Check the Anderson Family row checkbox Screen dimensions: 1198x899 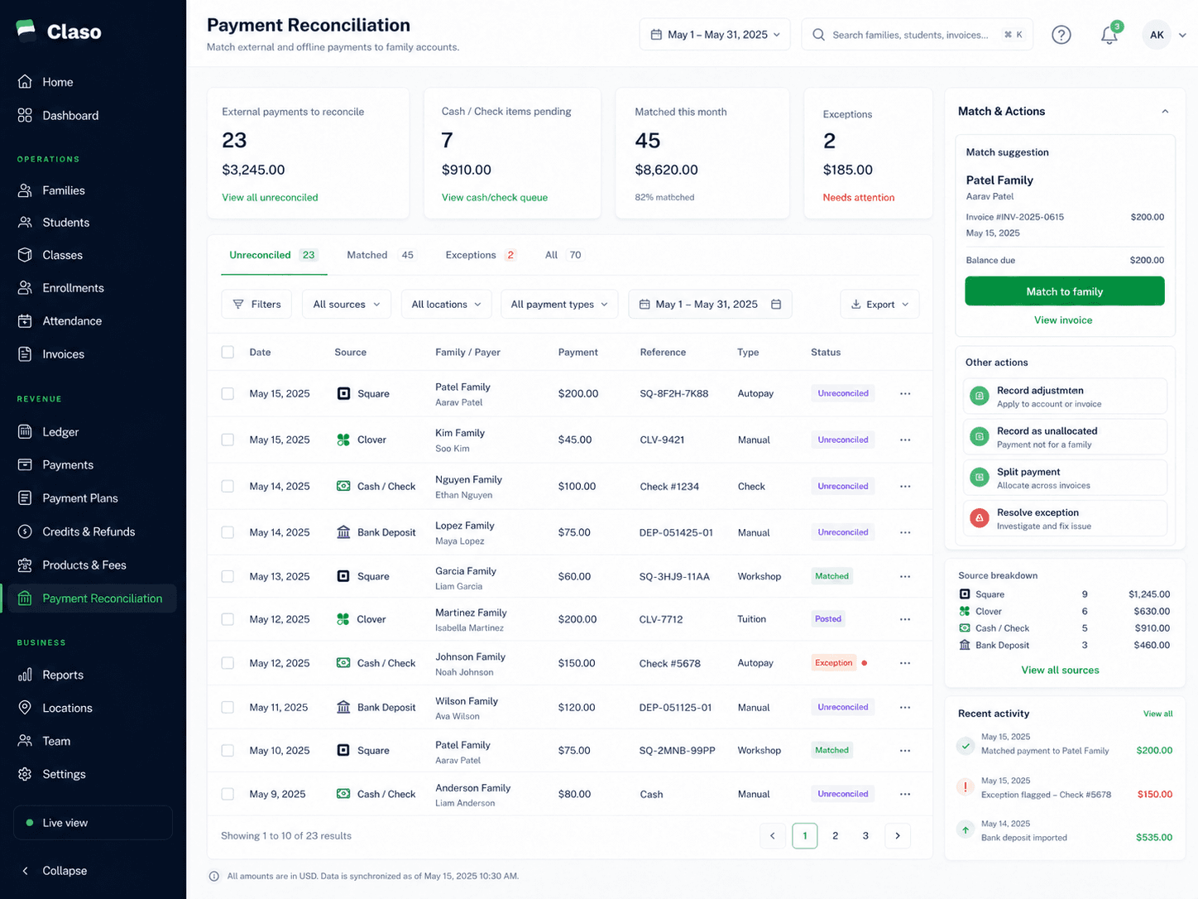pos(228,794)
